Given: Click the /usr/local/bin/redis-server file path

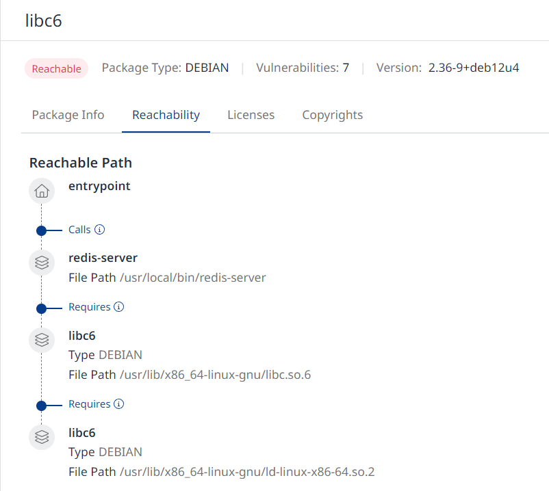Looking at the screenshot, I should click(x=192, y=278).
